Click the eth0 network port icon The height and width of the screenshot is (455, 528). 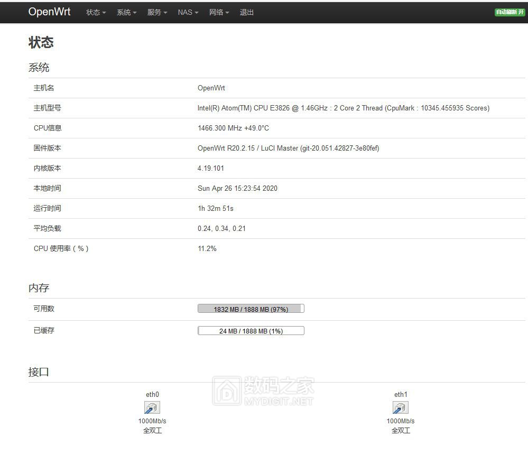pos(152,407)
